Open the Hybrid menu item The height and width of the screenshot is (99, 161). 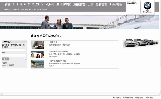(50, 5)
